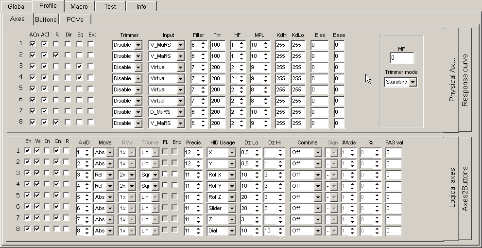Enable R checkbox for logical axis 2
Image resolution: width=482 pixels, height=248 pixels.
(66, 161)
